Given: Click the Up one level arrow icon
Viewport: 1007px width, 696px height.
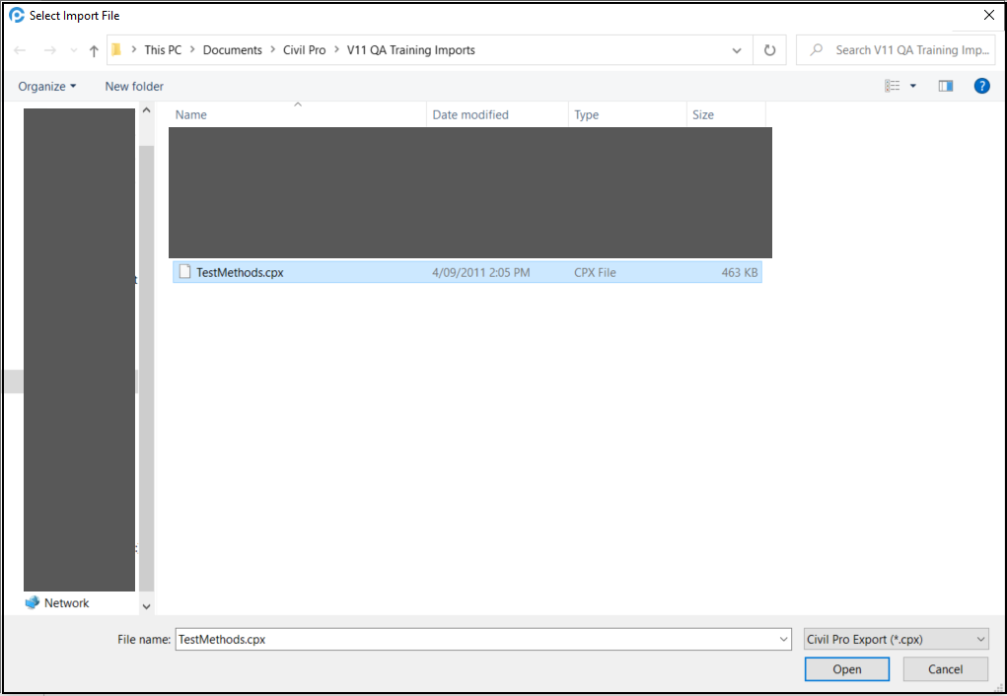Looking at the screenshot, I should (x=94, y=50).
